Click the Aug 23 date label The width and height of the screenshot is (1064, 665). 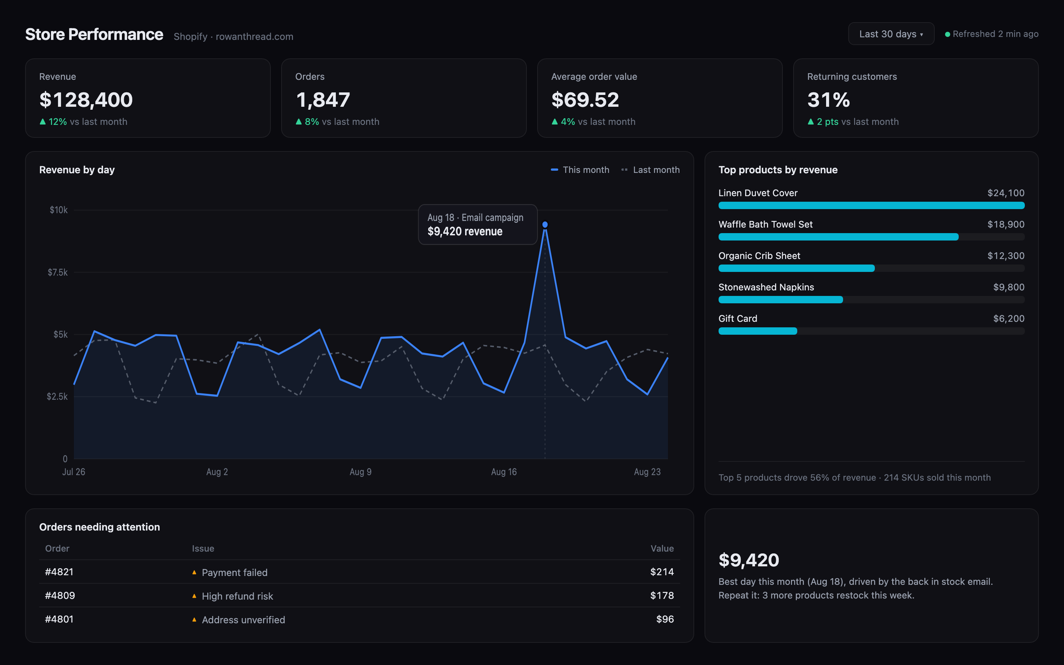(647, 472)
